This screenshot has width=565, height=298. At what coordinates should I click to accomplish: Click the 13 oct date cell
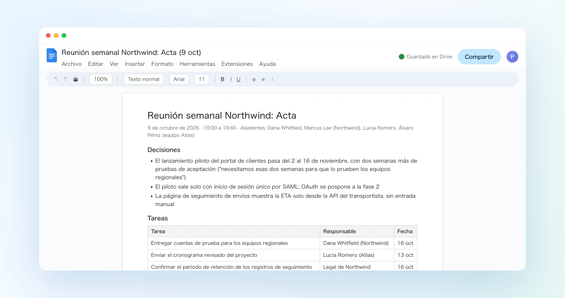(406, 255)
